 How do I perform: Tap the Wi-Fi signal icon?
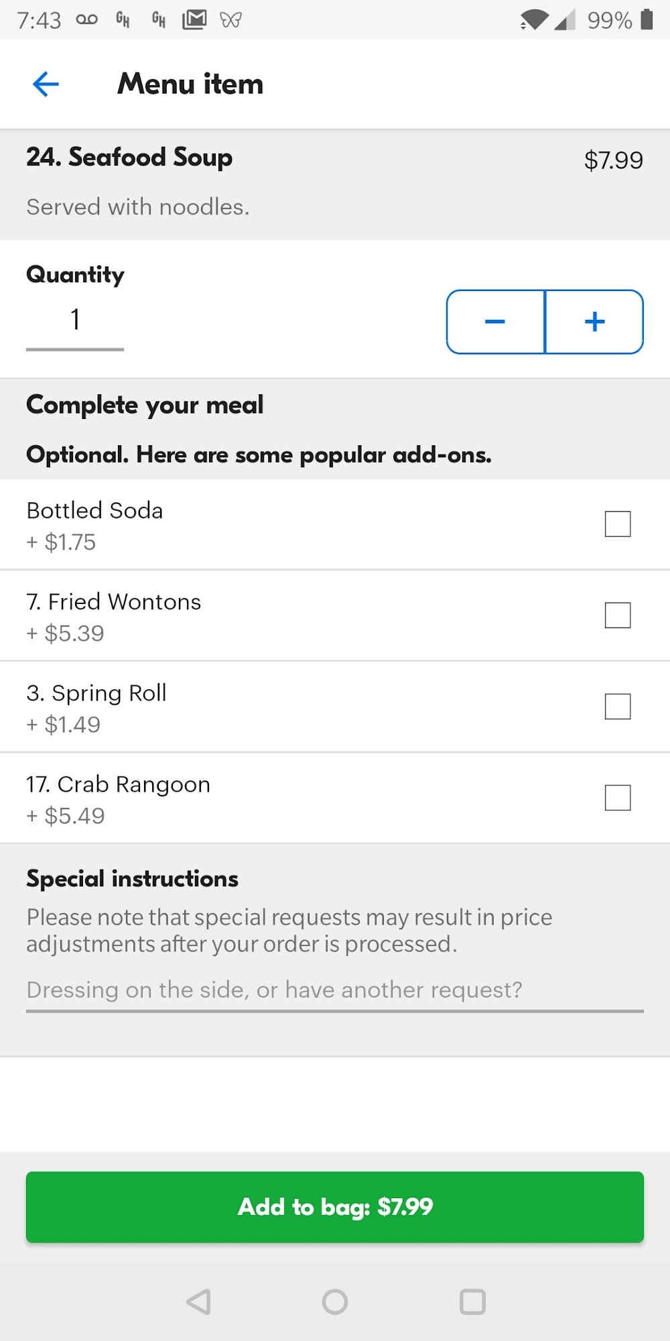tap(534, 20)
